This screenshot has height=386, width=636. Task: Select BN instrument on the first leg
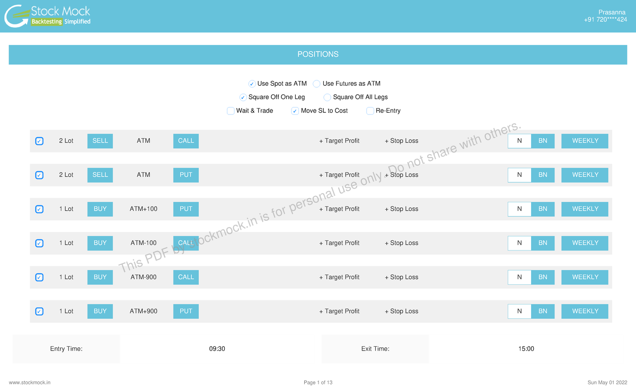tap(543, 141)
